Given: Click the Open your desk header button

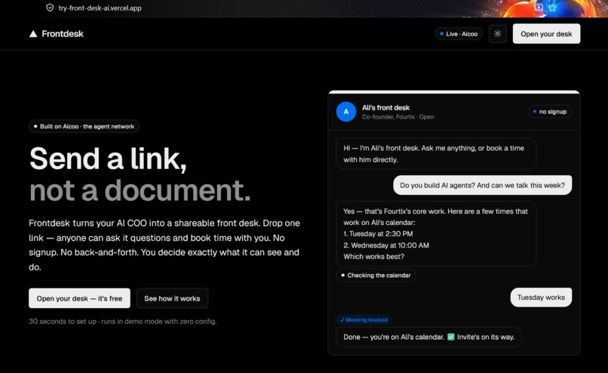Looking at the screenshot, I should [546, 34].
